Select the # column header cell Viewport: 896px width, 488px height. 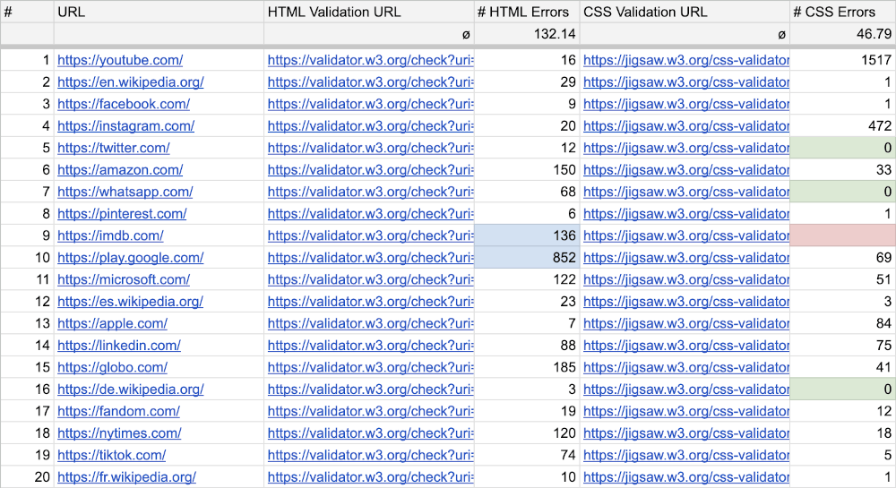point(28,12)
